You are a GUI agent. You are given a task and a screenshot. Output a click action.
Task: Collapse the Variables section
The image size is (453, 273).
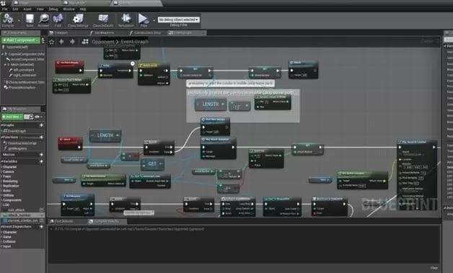coord(1,161)
